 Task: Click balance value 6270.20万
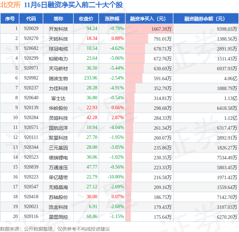[227, 217]
